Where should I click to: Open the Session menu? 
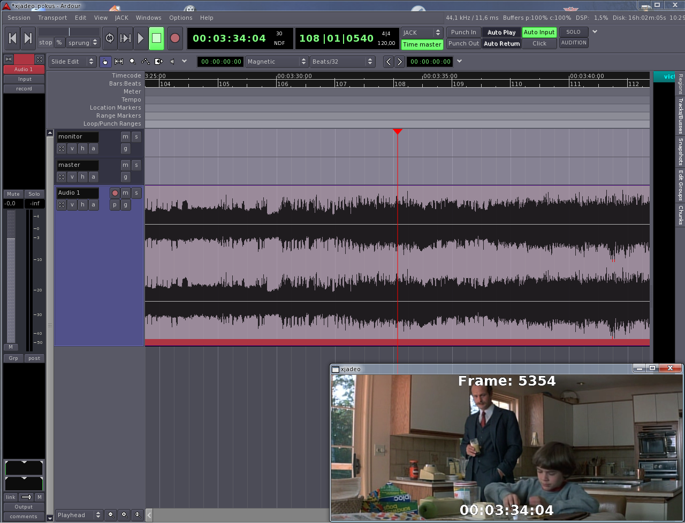coord(19,18)
